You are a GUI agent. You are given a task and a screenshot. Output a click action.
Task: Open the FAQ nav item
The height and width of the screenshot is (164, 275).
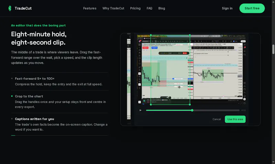point(149,8)
